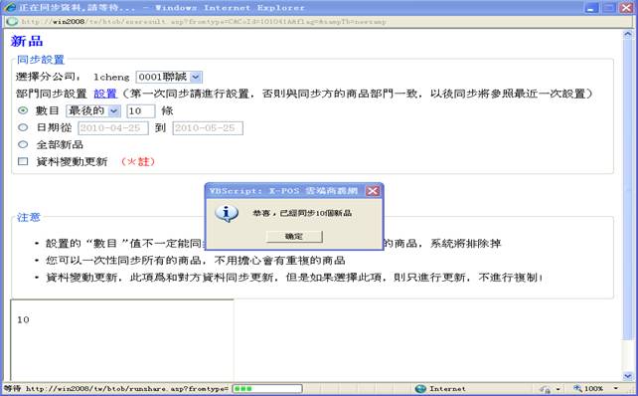
Task: Click the zoom magnifier icon at 100%
Action: click(x=577, y=389)
